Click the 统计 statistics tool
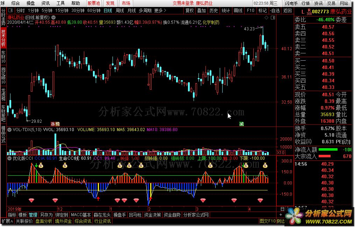This screenshot has height=227, width=355. (225, 10)
